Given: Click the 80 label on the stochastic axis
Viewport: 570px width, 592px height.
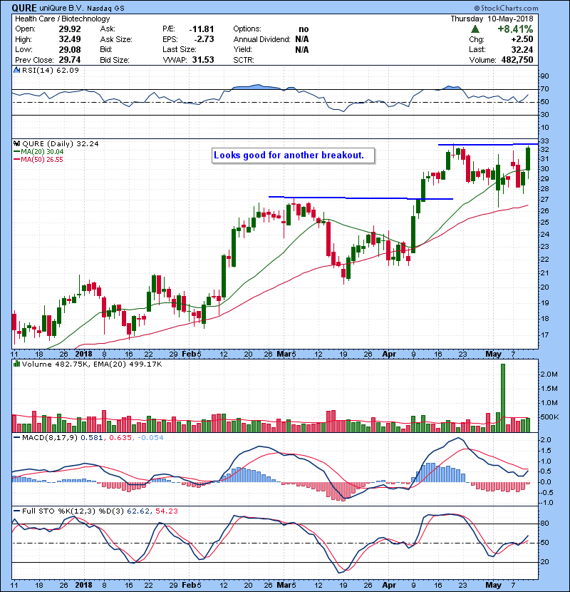Looking at the screenshot, I should [544, 524].
